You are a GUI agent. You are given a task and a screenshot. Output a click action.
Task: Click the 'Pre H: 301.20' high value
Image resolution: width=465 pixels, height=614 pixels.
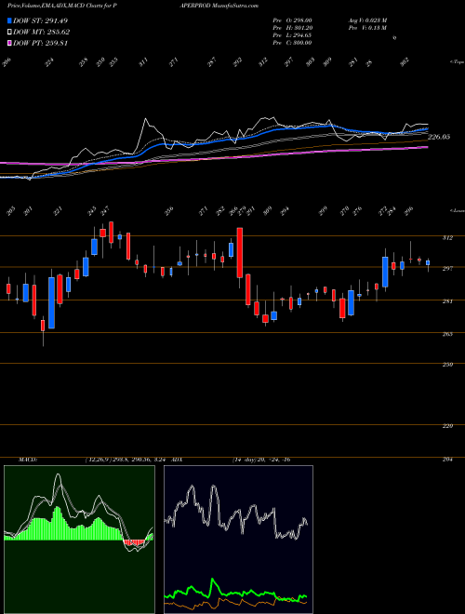[x=292, y=28]
